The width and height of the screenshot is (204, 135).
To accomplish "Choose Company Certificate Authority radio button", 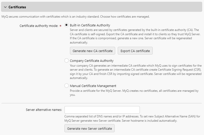I will (66, 61).
